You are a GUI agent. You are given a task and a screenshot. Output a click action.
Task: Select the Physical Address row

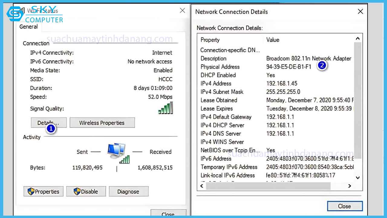click(220, 67)
